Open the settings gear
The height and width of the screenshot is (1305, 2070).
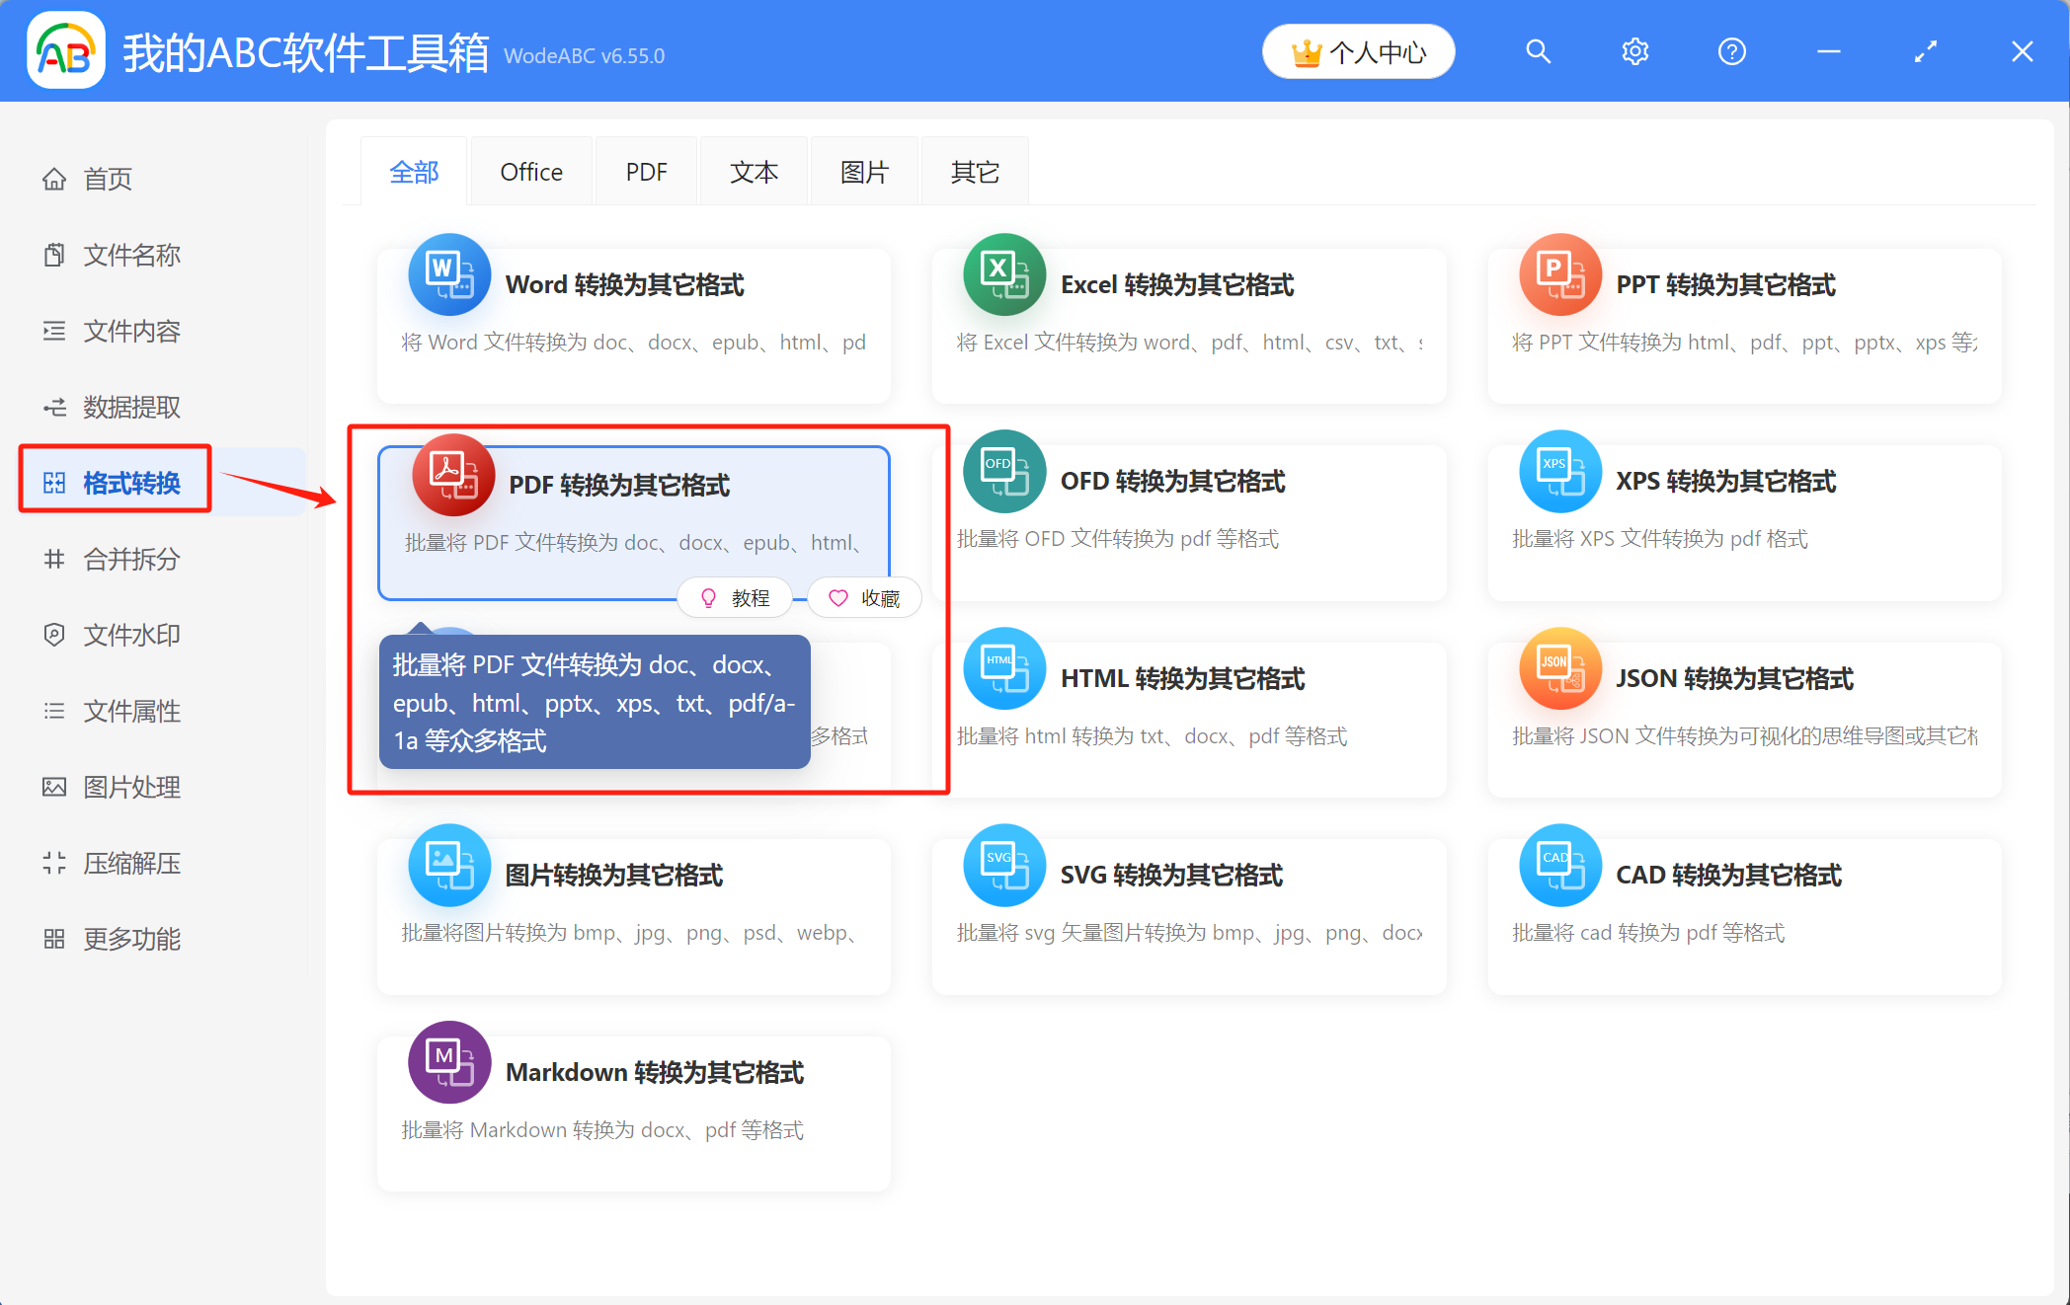1634,50
